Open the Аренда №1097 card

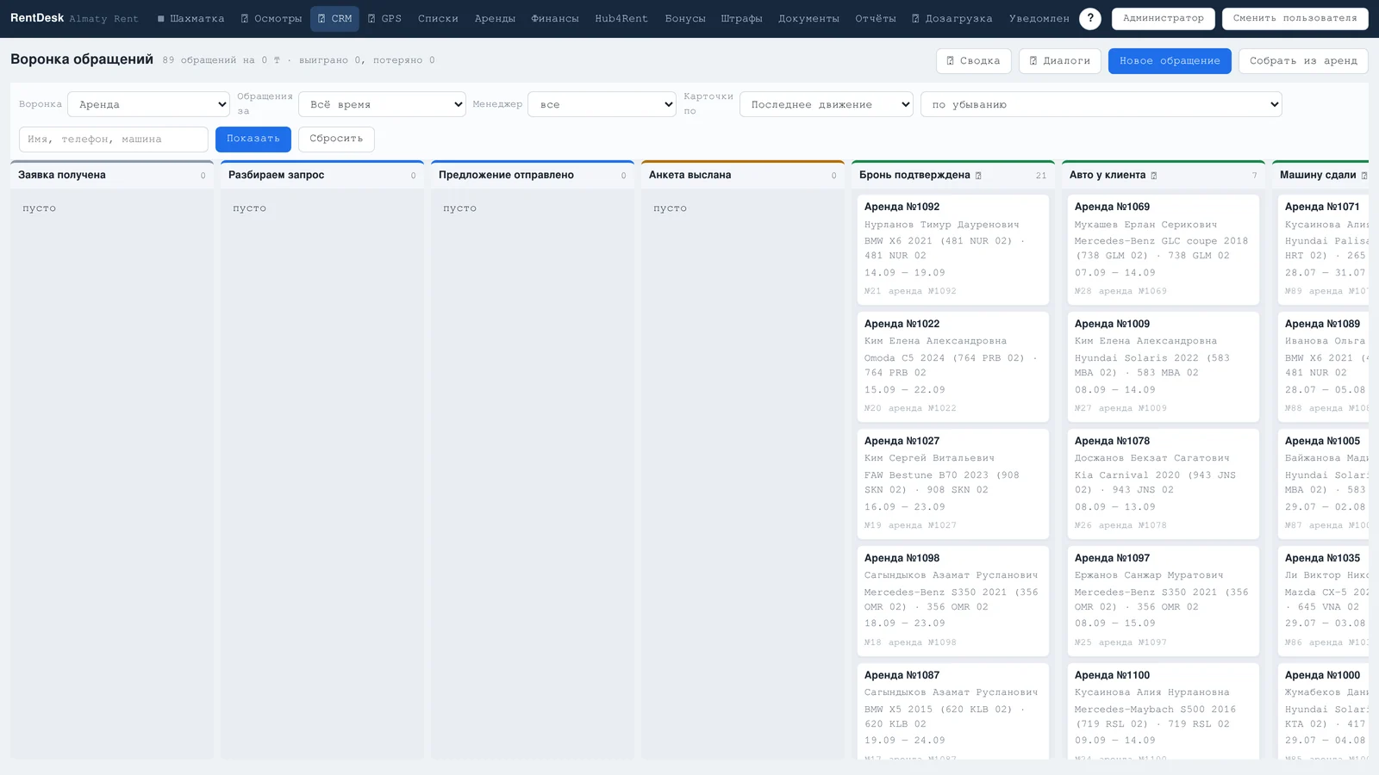tap(1164, 601)
